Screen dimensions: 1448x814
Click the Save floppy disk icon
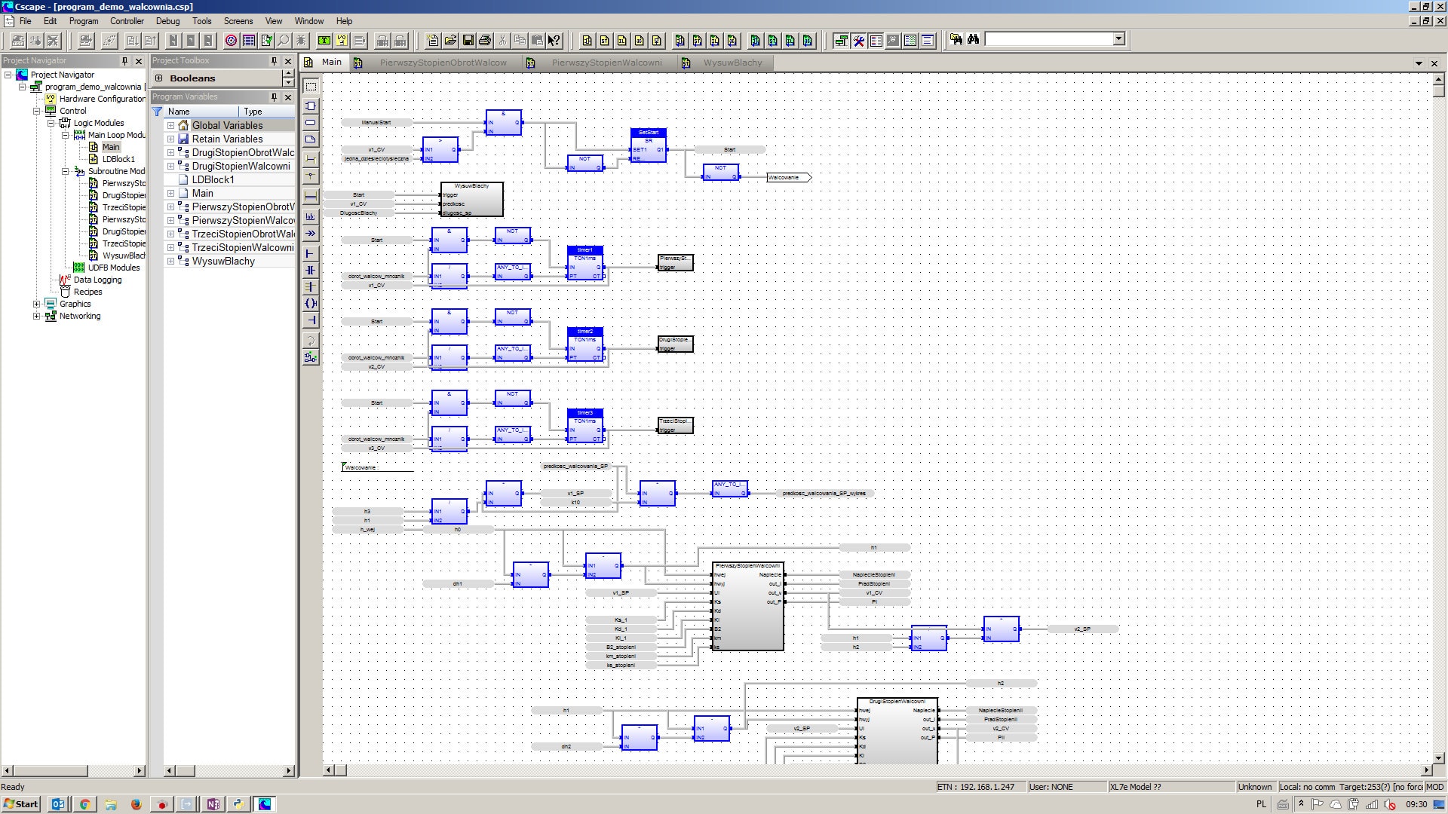(468, 40)
